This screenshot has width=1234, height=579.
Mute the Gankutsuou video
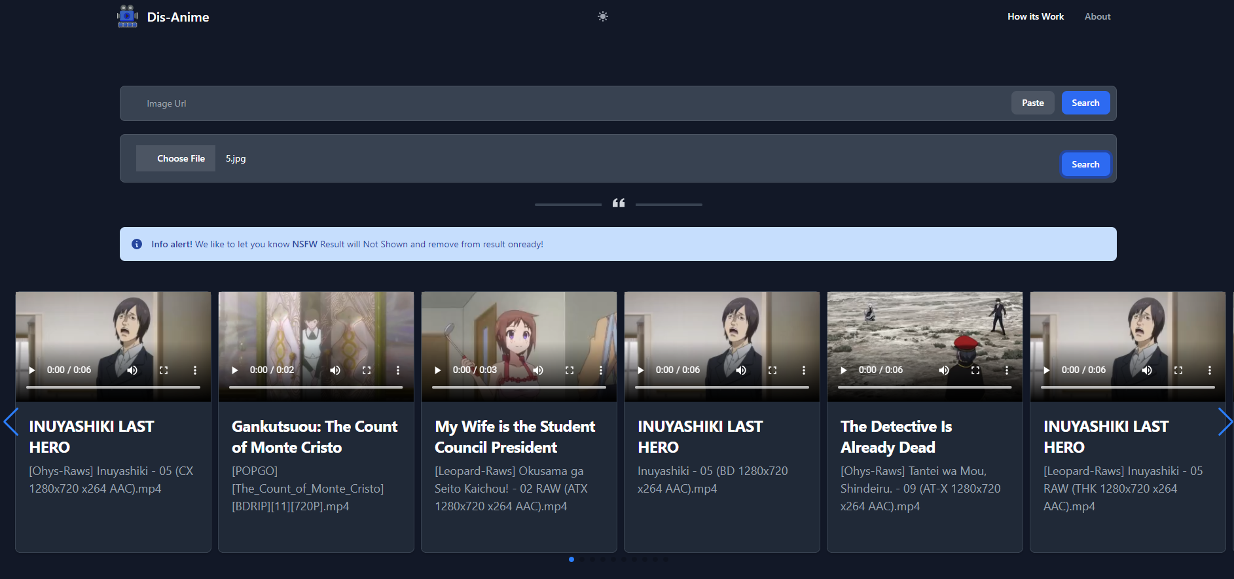pyautogui.click(x=335, y=370)
